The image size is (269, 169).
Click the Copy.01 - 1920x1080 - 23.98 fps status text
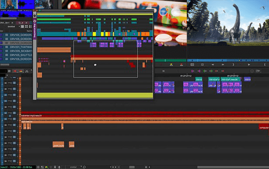(x=16, y=167)
